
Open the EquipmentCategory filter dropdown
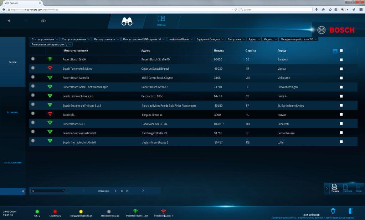coord(210,39)
